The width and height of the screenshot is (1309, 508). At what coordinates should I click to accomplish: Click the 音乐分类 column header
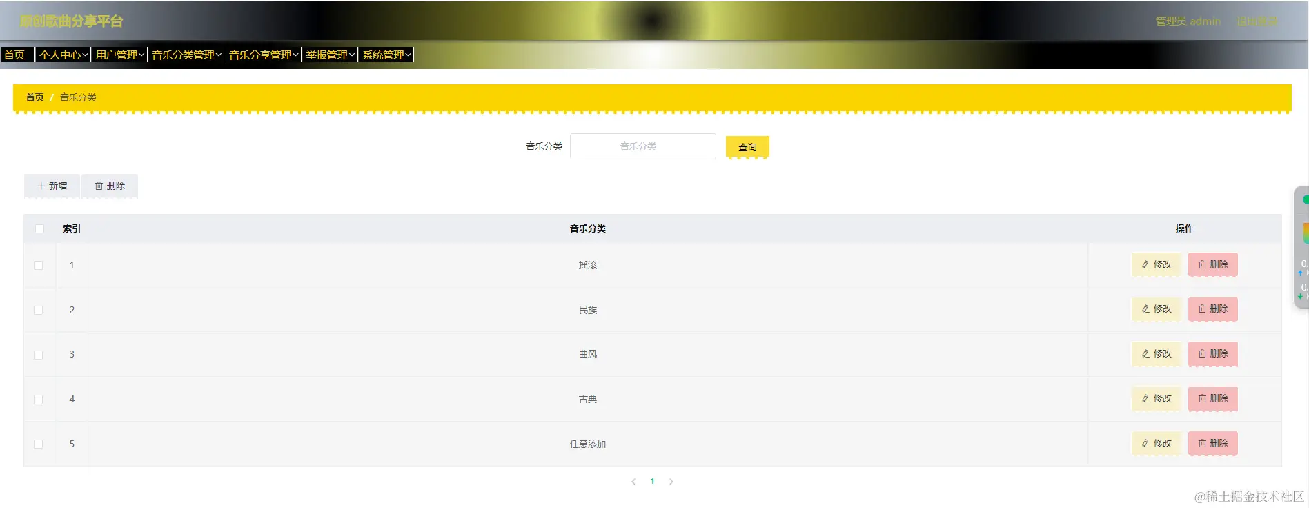(x=588, y=228)
